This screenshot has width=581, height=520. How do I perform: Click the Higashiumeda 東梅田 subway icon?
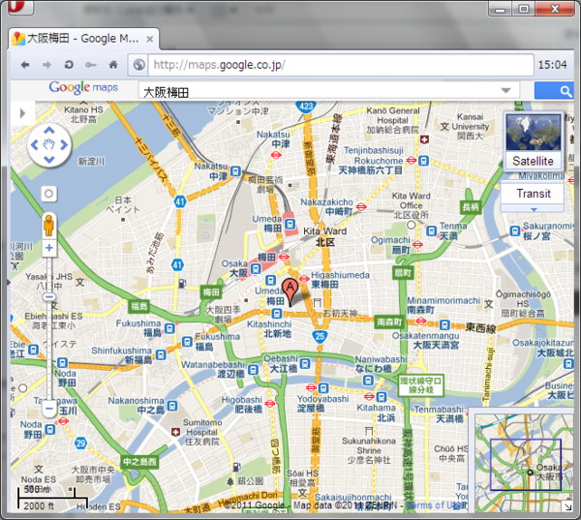304,279
